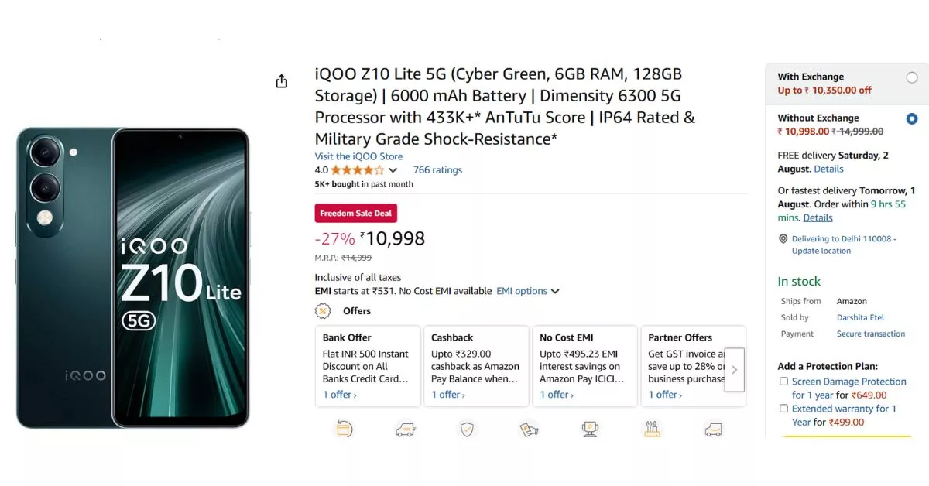The height and width of the screenshot is (486, 929).
Task: Visit the iQOO Store link
Action: pos(358,156)
